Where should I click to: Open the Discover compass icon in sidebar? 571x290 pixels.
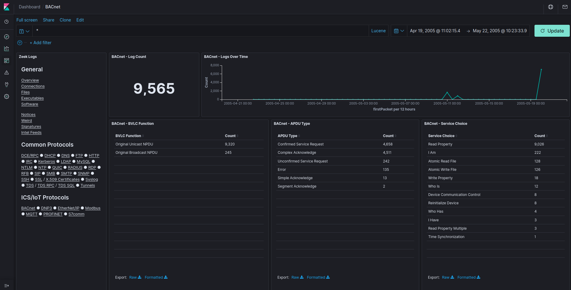[x=7, y=36]
